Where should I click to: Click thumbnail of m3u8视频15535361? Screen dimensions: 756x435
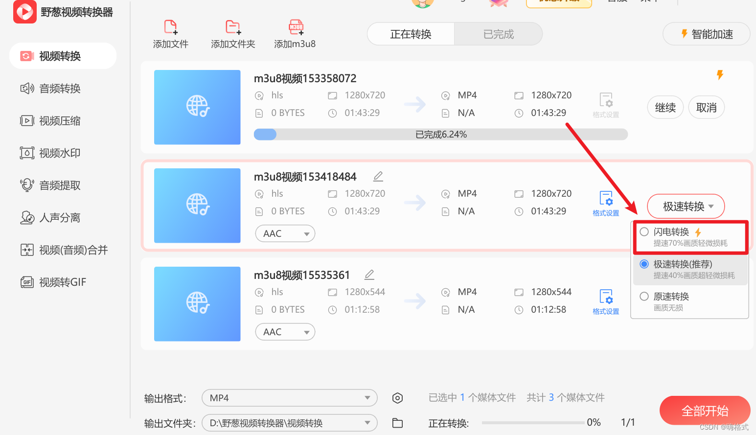coord(197,304)
